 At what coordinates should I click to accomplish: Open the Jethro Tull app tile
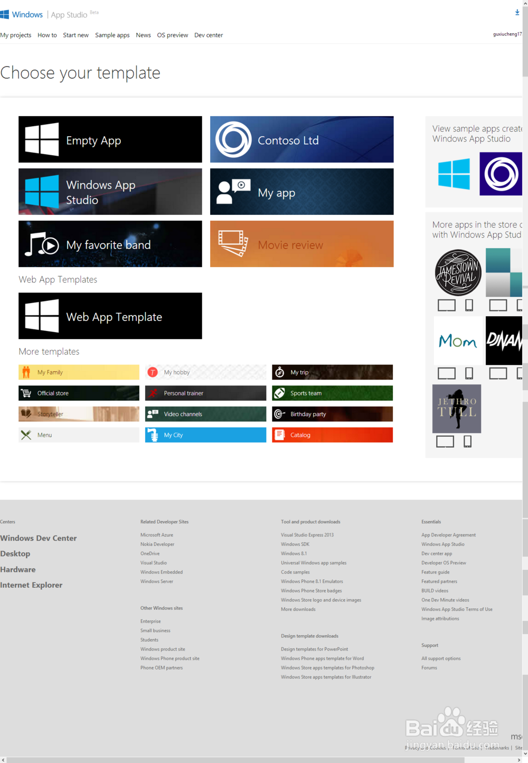(457, 409)
